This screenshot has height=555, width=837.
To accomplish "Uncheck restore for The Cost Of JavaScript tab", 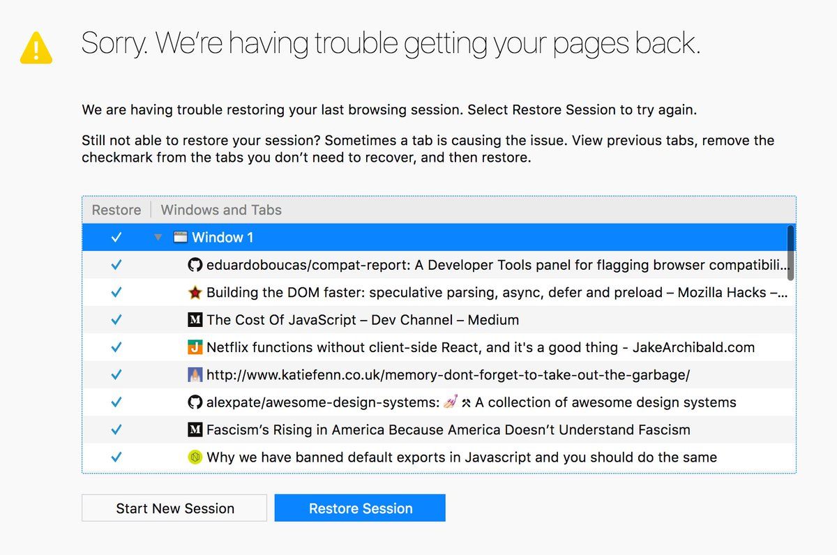I will (116, 320).
